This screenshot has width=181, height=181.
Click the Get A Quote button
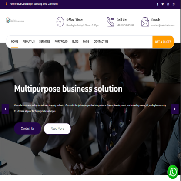pyautogui.click(x=163, y=42)
